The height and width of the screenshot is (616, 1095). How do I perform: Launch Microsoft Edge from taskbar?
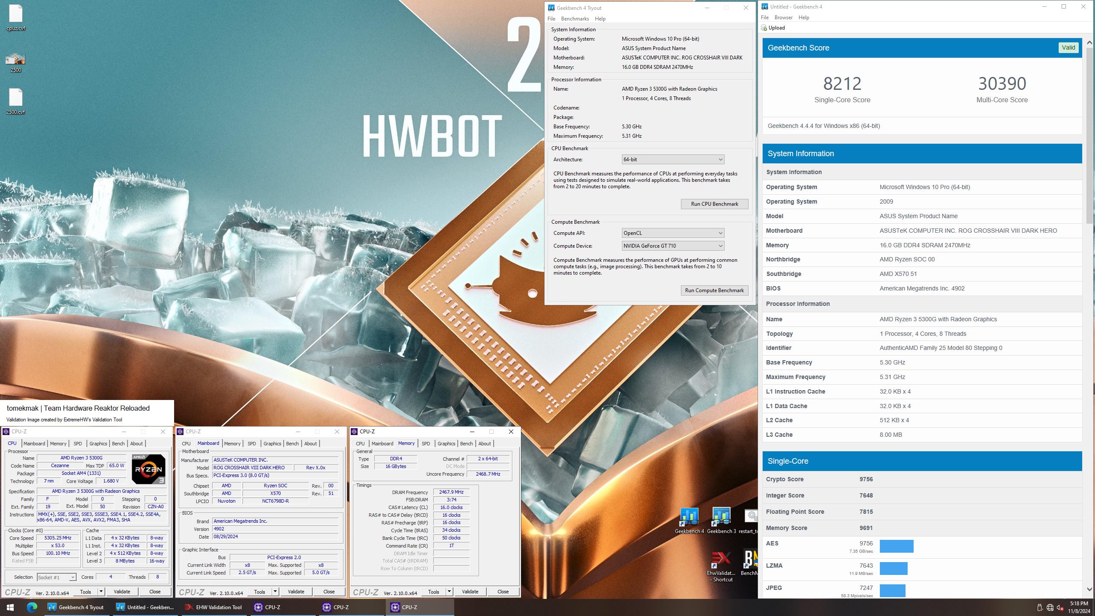click(x=32, y=607)
